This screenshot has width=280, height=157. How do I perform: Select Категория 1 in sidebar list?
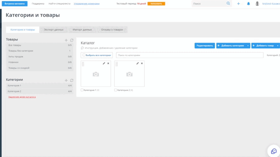[x=40, y=85]
